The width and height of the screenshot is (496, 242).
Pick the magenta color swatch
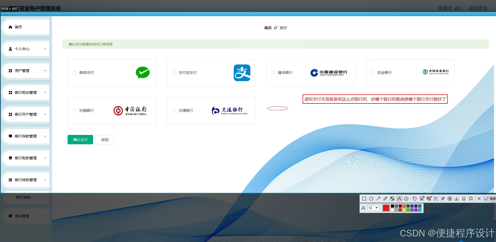tap(416, 210)
